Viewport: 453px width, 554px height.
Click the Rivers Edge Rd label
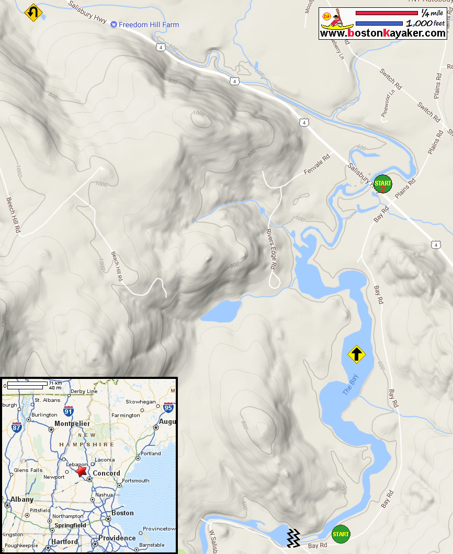click(x=271, y=249)
